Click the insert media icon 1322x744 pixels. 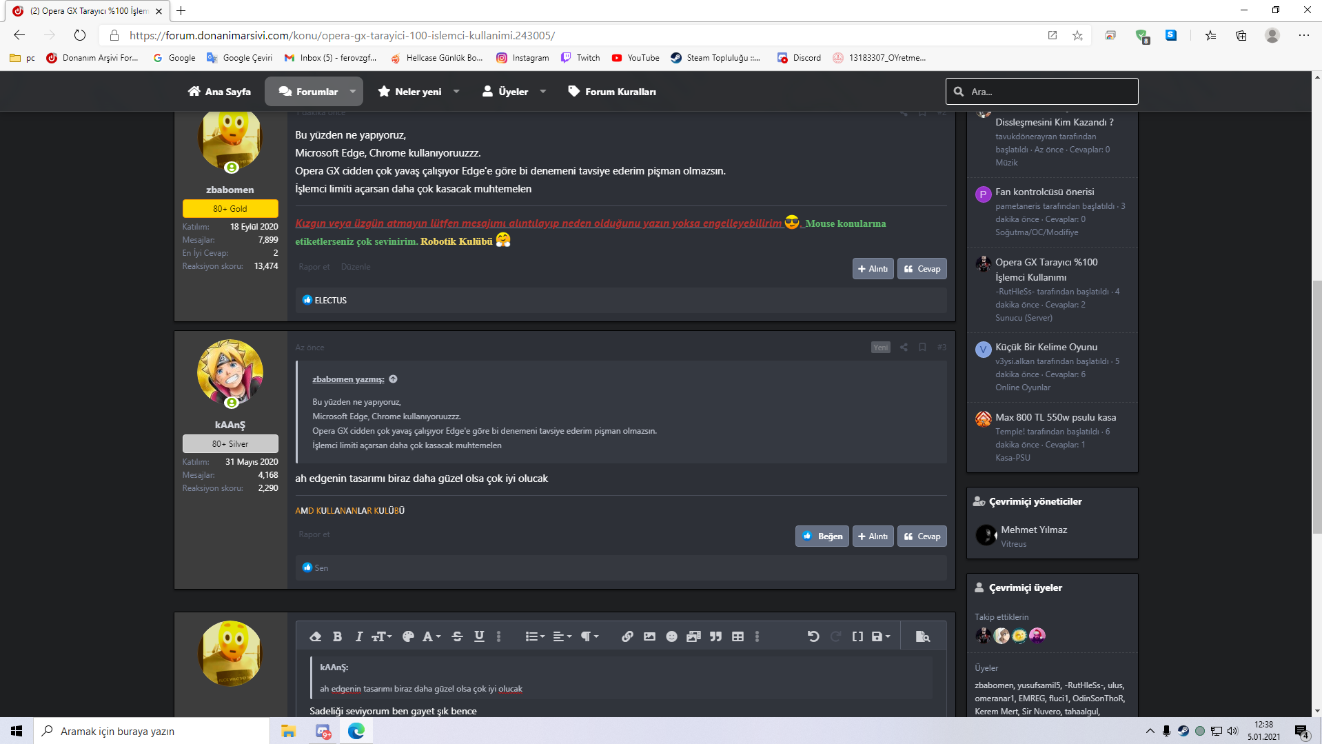click(x=693, y=636)
